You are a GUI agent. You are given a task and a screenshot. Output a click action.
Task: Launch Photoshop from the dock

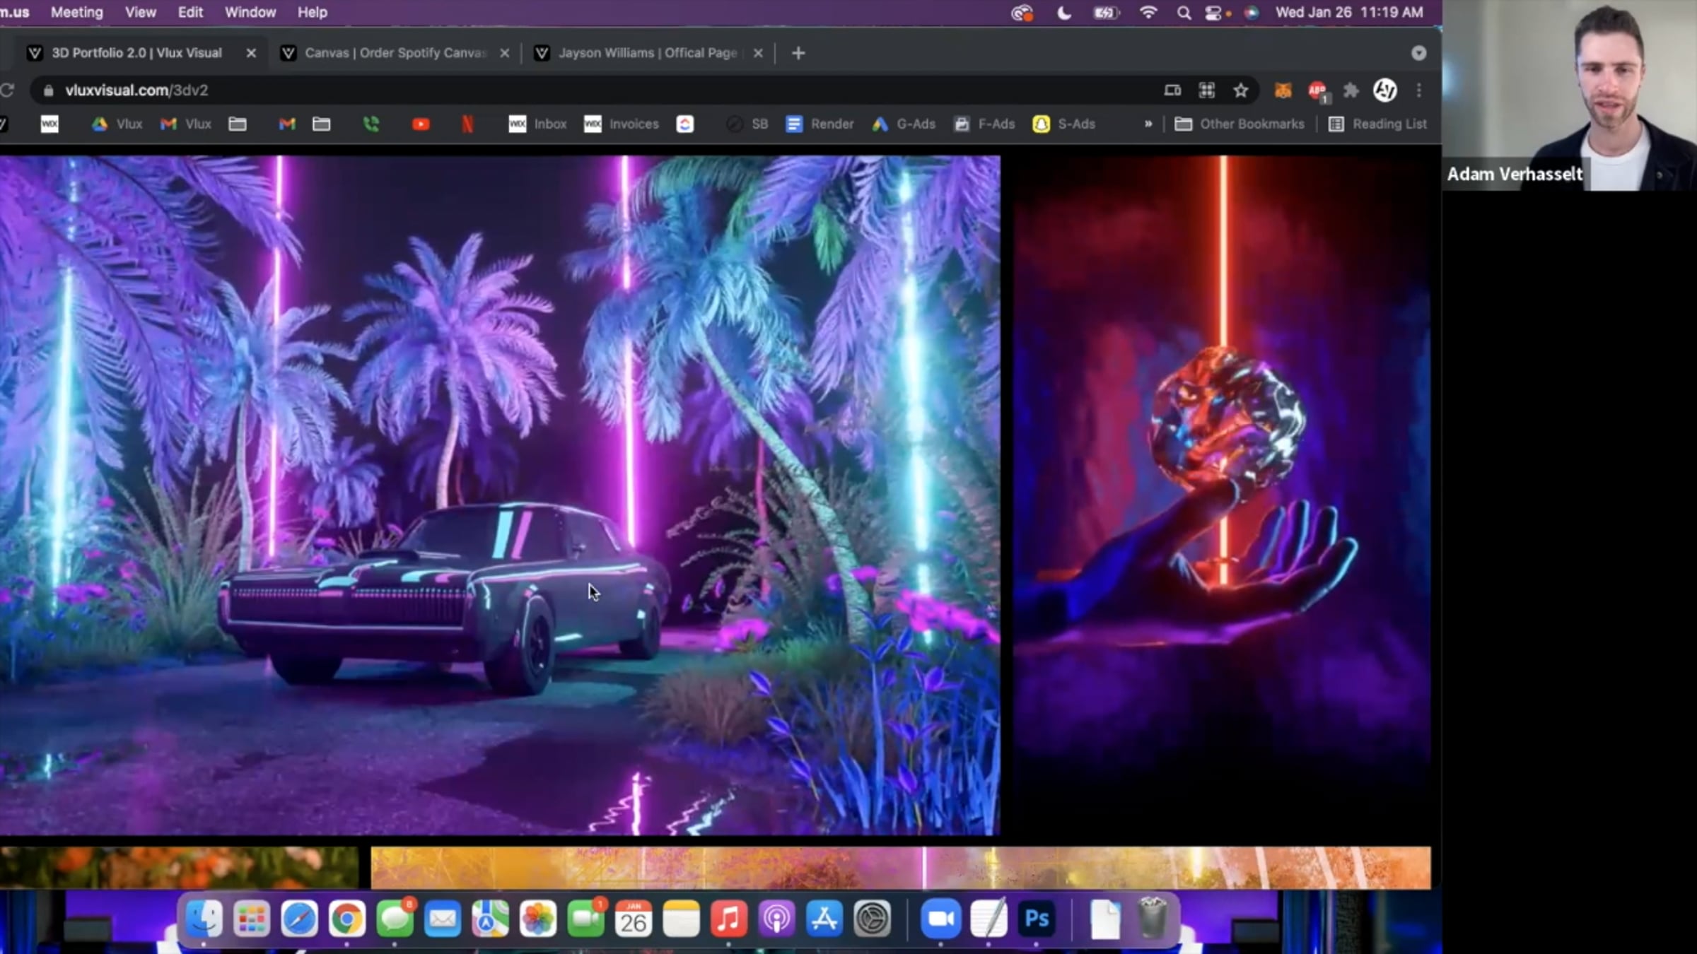(x=1037, y=919)
